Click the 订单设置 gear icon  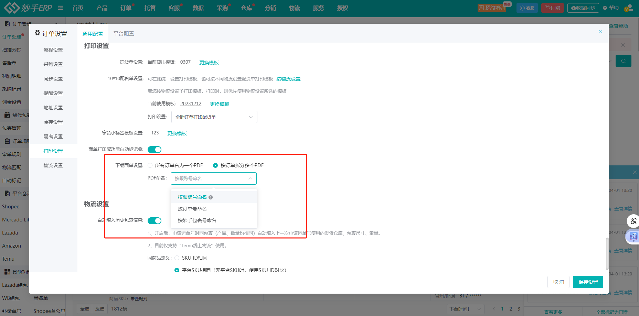point(38,33)
